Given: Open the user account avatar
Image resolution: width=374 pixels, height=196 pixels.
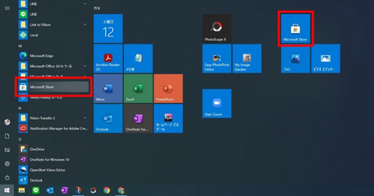Looking at the screenshot, I should [7, 123].
